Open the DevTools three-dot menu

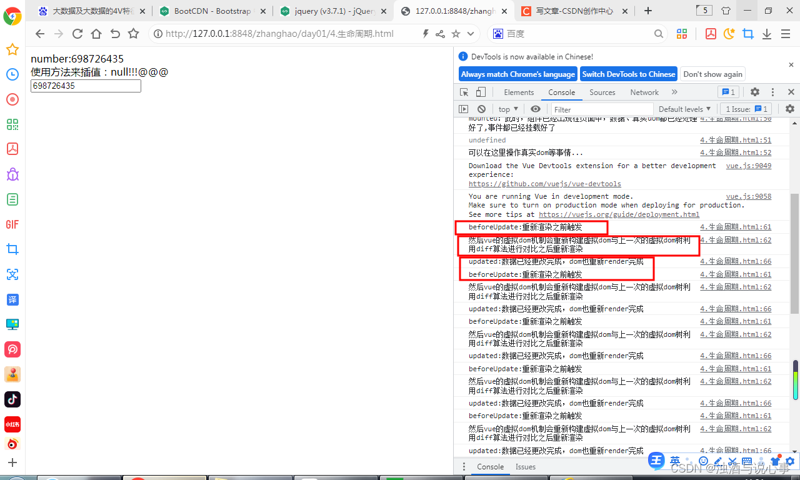(773, 92)
